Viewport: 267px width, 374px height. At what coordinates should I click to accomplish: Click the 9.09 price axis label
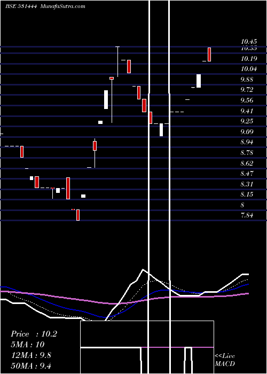pos(247,131)
